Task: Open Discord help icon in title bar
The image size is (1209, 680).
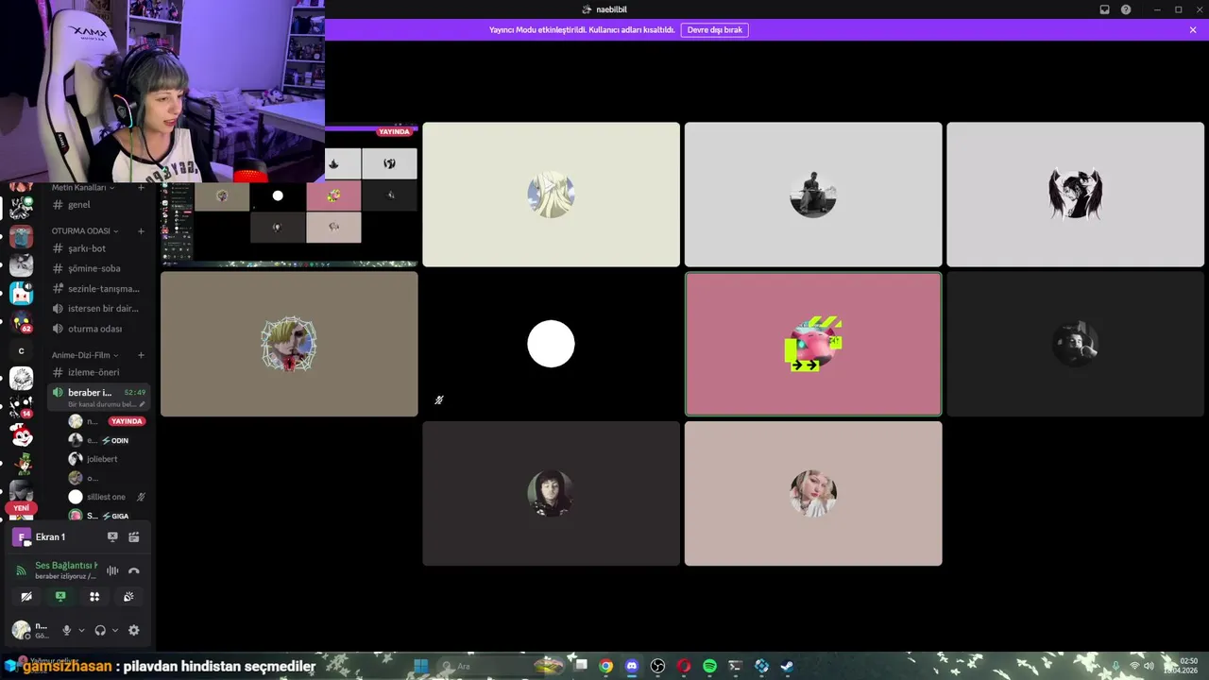Action: coord(1126,9)
